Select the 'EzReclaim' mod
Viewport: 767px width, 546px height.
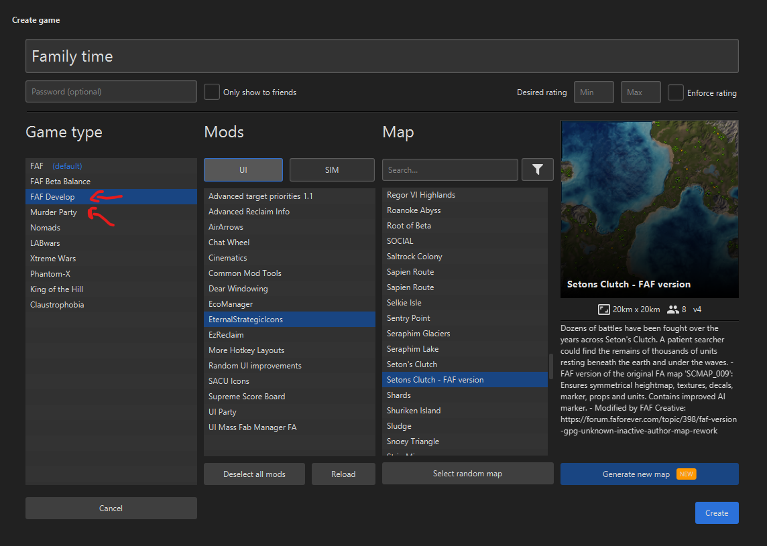point(290,334)
